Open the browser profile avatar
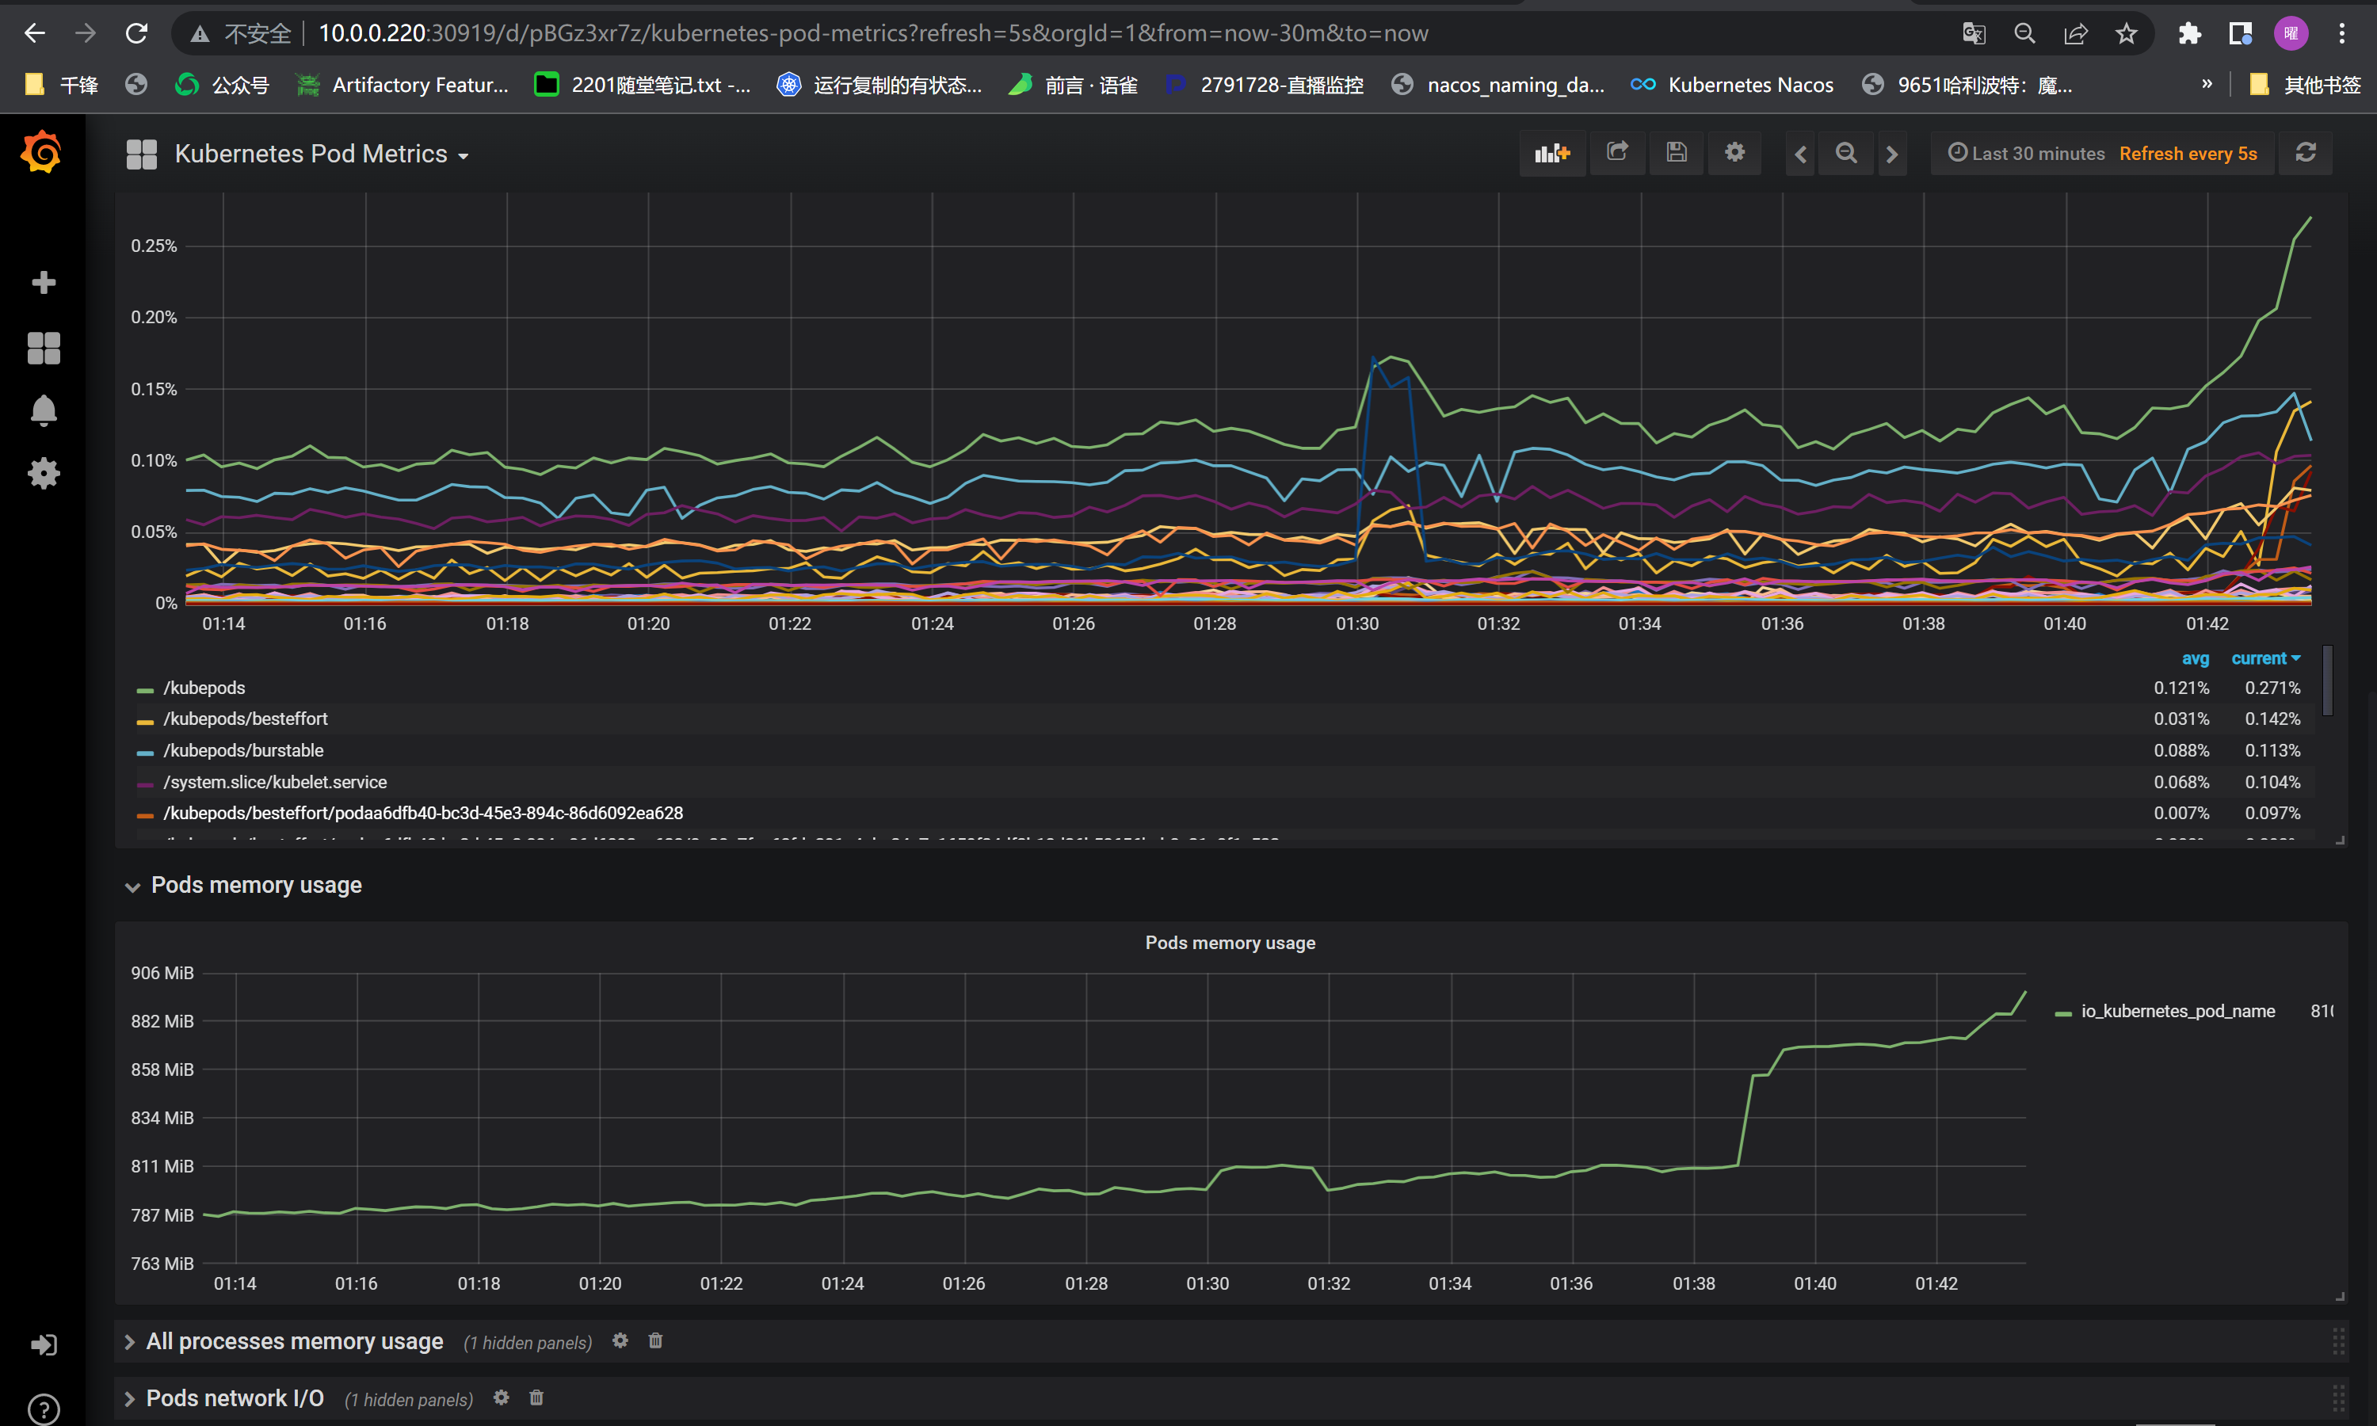Image resolution: width=2377 pixels, height=1426 pixels. click(2291, 33)
